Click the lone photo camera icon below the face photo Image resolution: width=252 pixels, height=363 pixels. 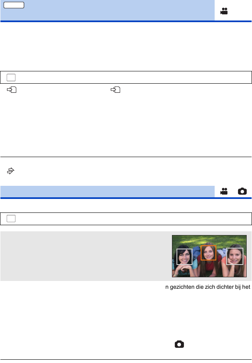pos(179,344)
